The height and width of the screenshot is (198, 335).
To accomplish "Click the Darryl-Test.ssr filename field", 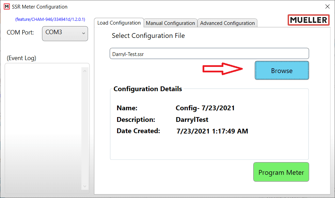I will coord(209,53).
